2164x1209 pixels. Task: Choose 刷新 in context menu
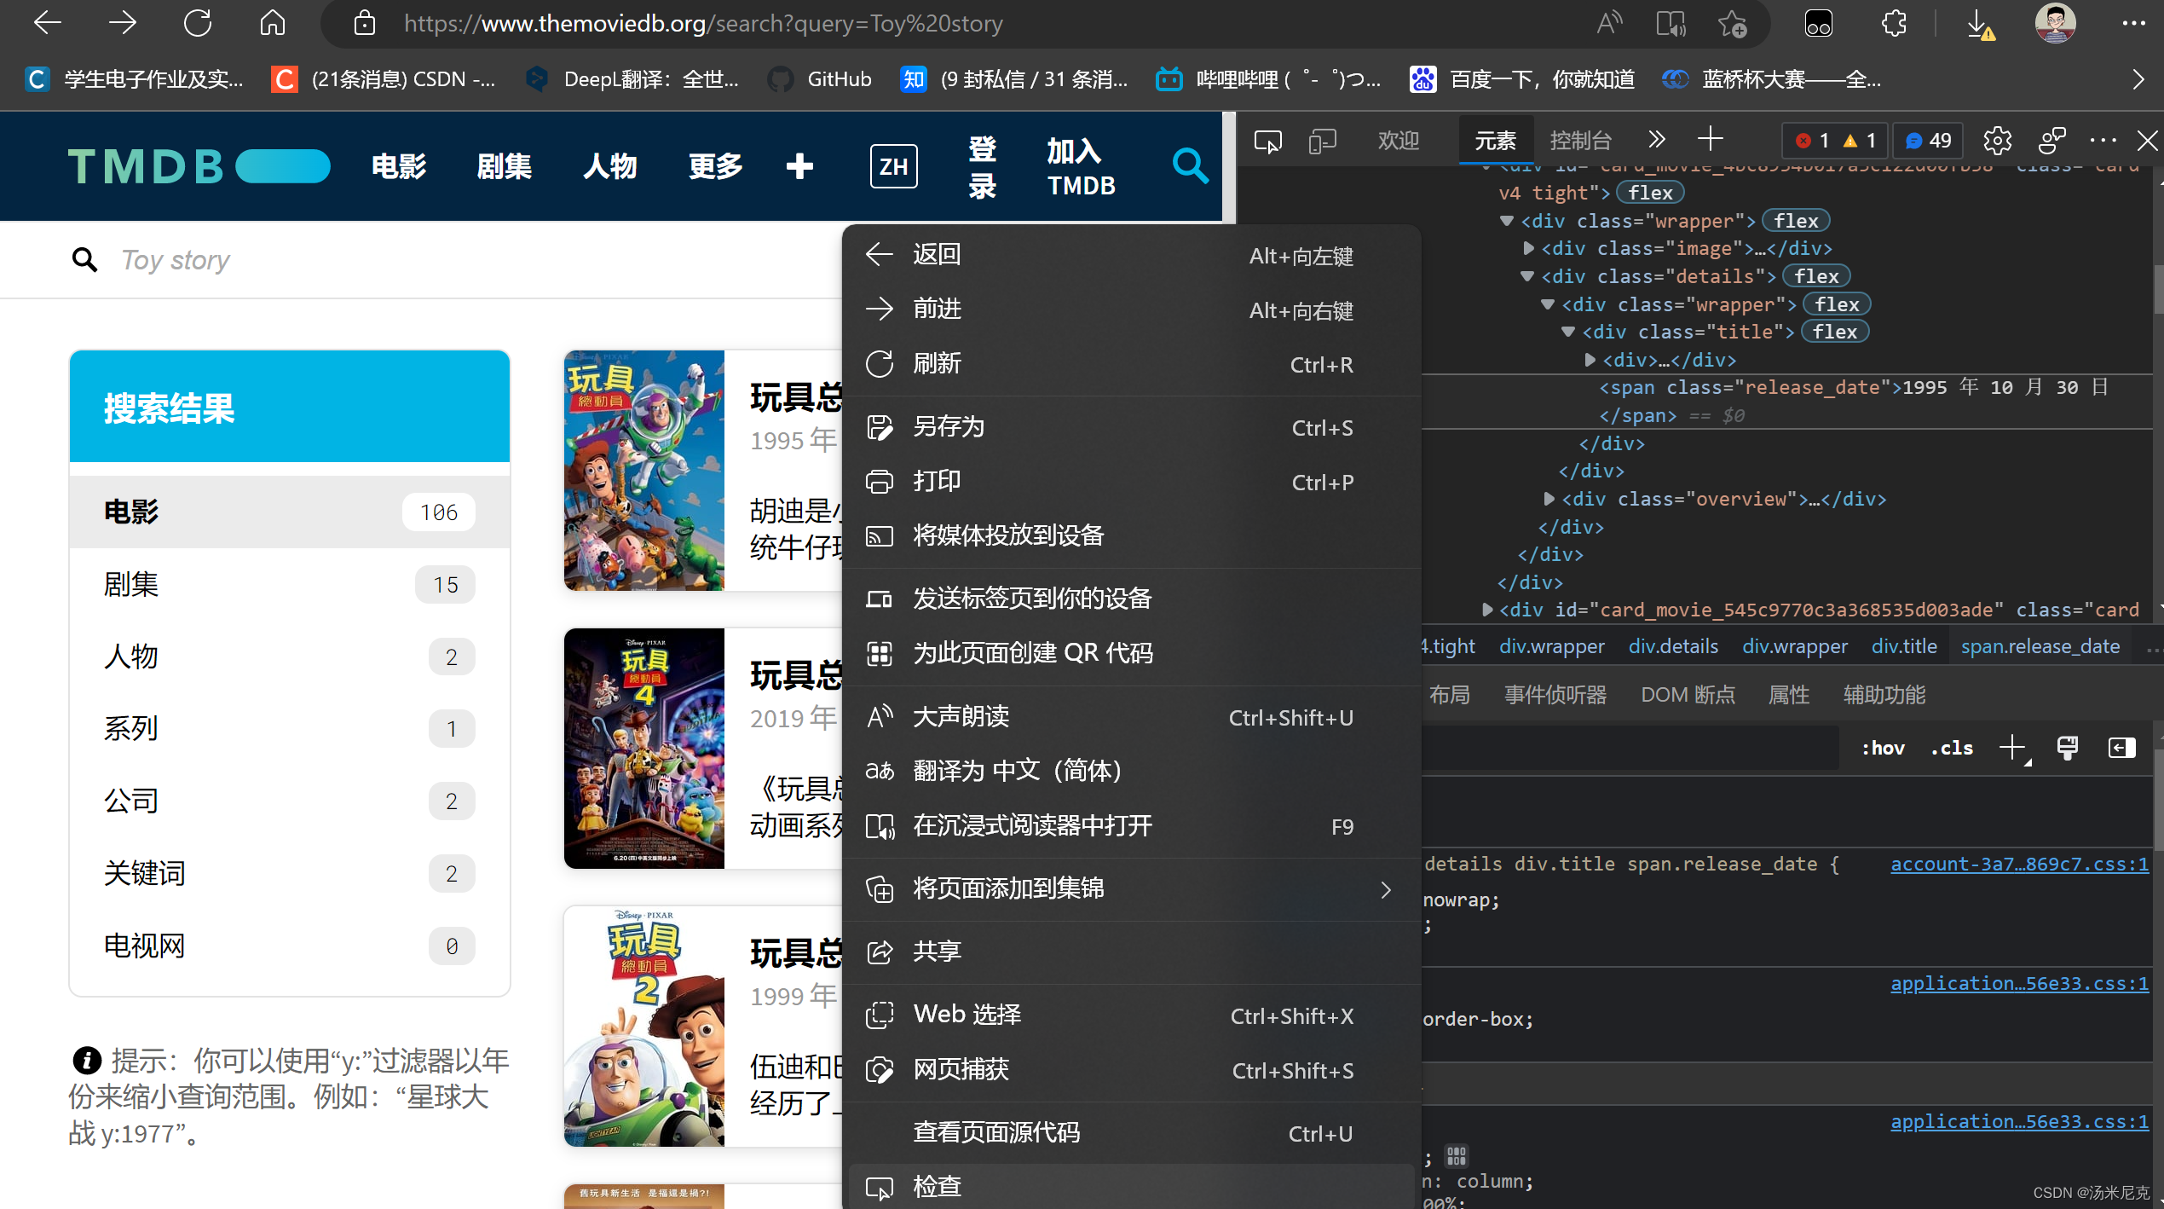1131,363
